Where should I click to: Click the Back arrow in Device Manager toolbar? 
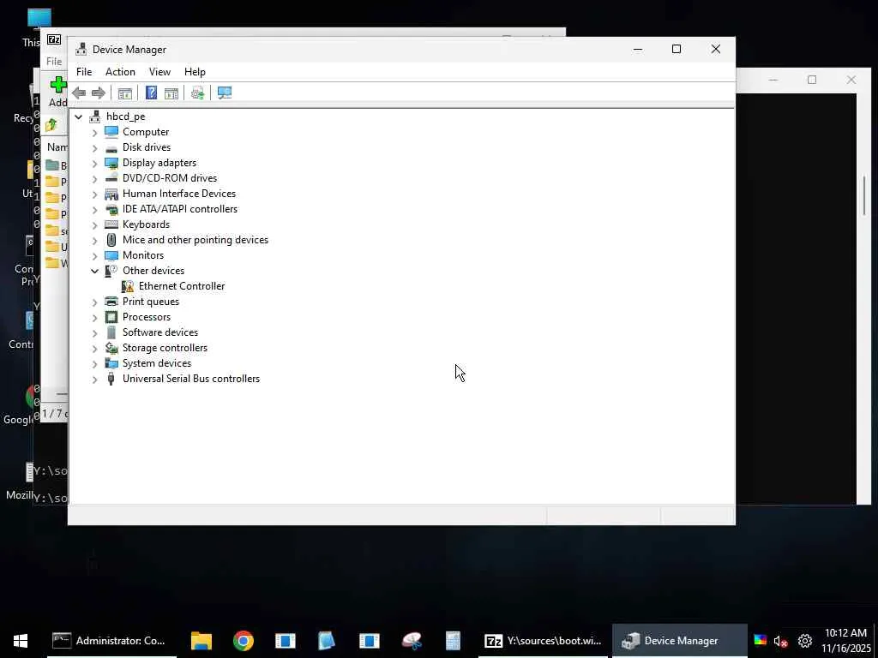(79, 93)
